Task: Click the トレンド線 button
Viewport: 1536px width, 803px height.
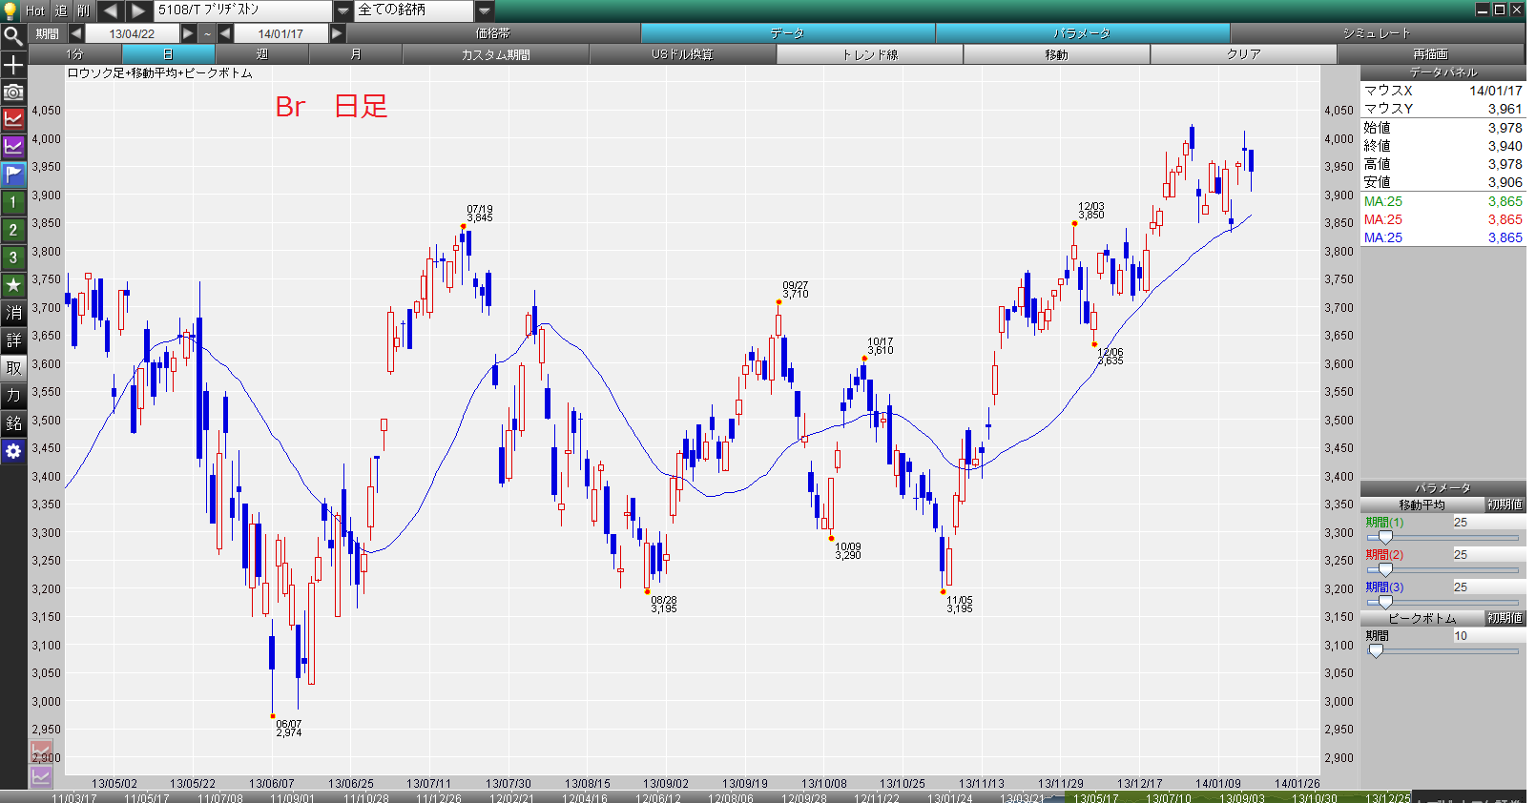Action: click(870, 54)
